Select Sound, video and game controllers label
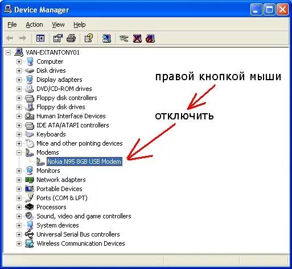This screenshot has width=292, height=269. [84, 216]
